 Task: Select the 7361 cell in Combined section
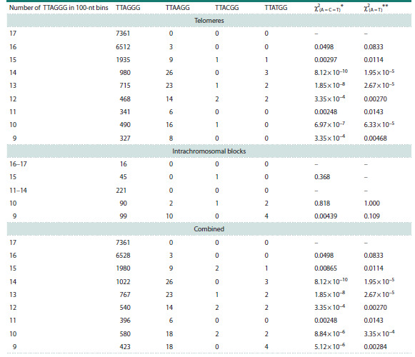pos(123,243)
